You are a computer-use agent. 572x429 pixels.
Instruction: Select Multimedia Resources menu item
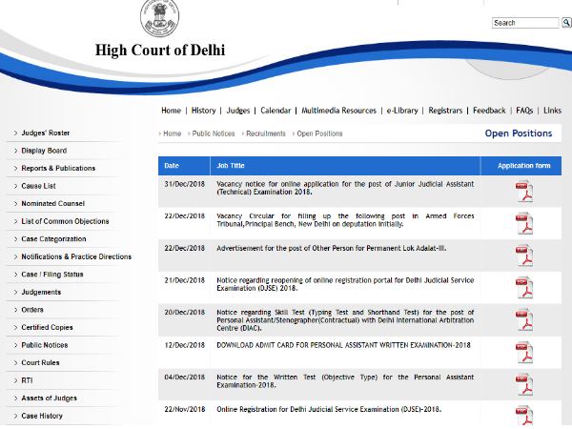coord(338,111)
